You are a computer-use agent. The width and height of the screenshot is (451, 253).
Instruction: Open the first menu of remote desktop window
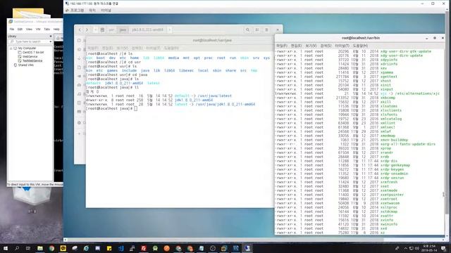click(77, 11)
